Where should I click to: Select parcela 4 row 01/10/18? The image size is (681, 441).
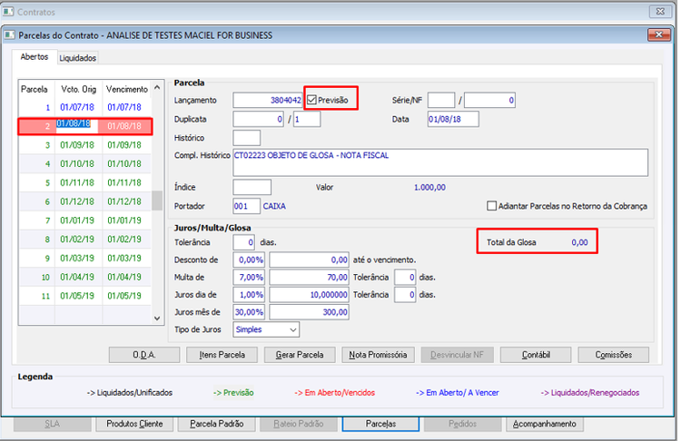pos(85,163)
